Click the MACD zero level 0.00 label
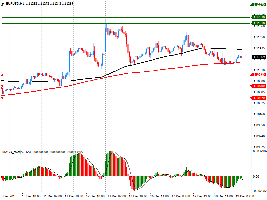This screenshot has height=200, width=267. (256, 177)
